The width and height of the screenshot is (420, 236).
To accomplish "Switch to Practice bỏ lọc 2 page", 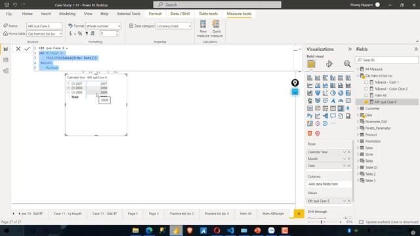I will point(182,214).
